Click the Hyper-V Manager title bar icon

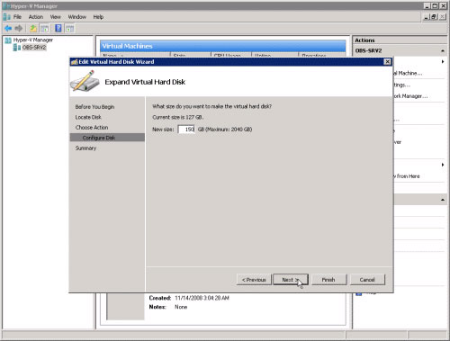[x=6, y=6]
